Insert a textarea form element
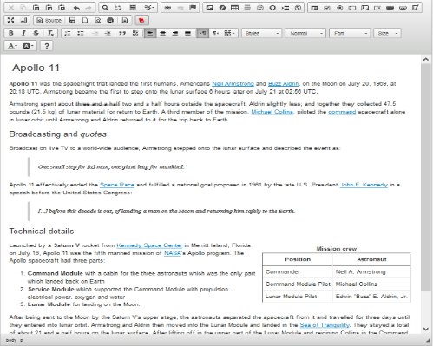This screenshot has height=346, width=433. (364, 8)
